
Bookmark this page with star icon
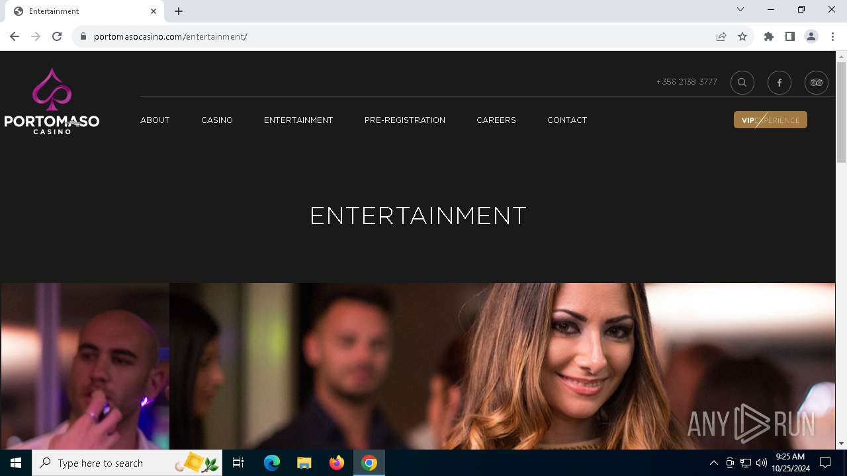click(x=742, y=36)
